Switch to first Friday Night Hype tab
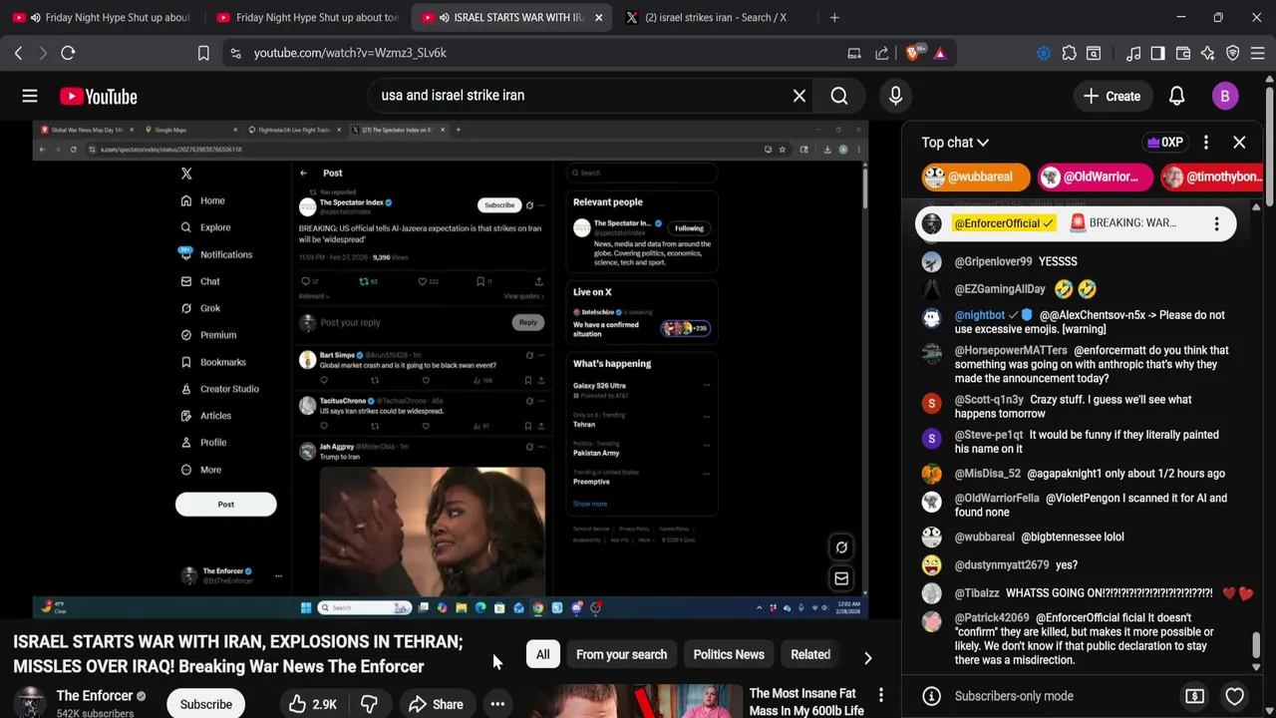The width and height of the screenshot is (1276, 718). pyautogui.click(x=103, y=17)
